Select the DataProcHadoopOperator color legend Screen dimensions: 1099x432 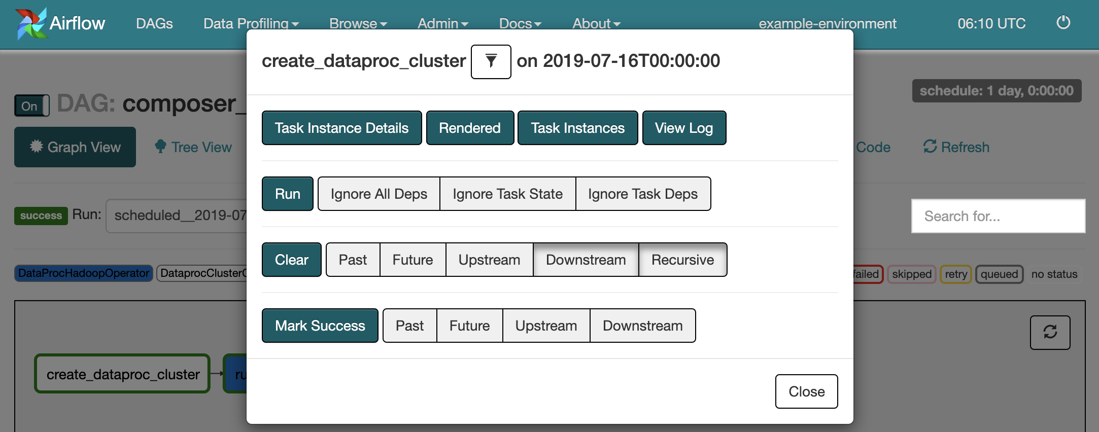(x=84, y=273)
